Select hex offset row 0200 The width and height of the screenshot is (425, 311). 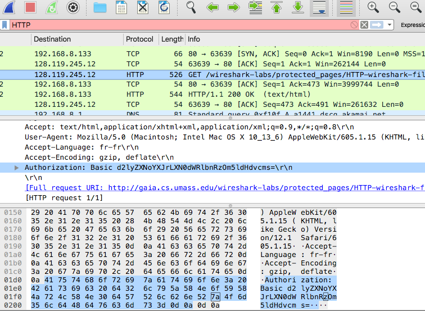coord(13,305)
